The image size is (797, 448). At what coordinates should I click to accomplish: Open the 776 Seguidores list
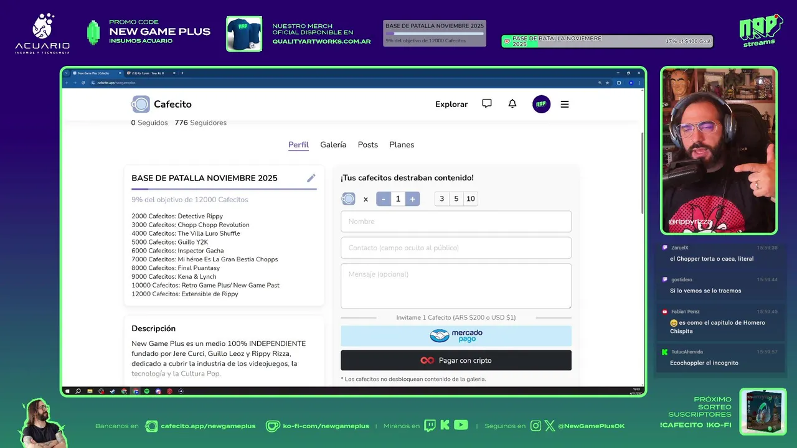click(200, 123)
